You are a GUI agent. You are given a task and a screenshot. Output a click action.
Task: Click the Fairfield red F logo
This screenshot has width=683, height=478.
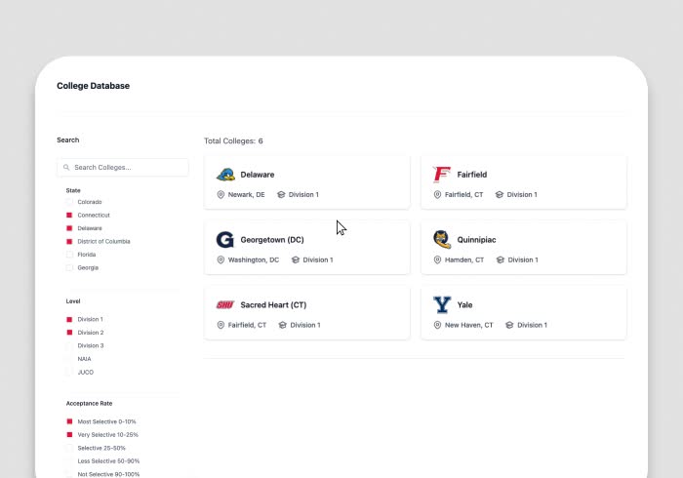coord(441,175)
